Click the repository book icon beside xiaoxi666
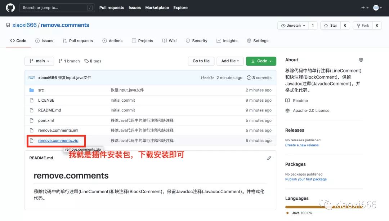This screenshot has height=221, width=389. click(x=8, y=25)
